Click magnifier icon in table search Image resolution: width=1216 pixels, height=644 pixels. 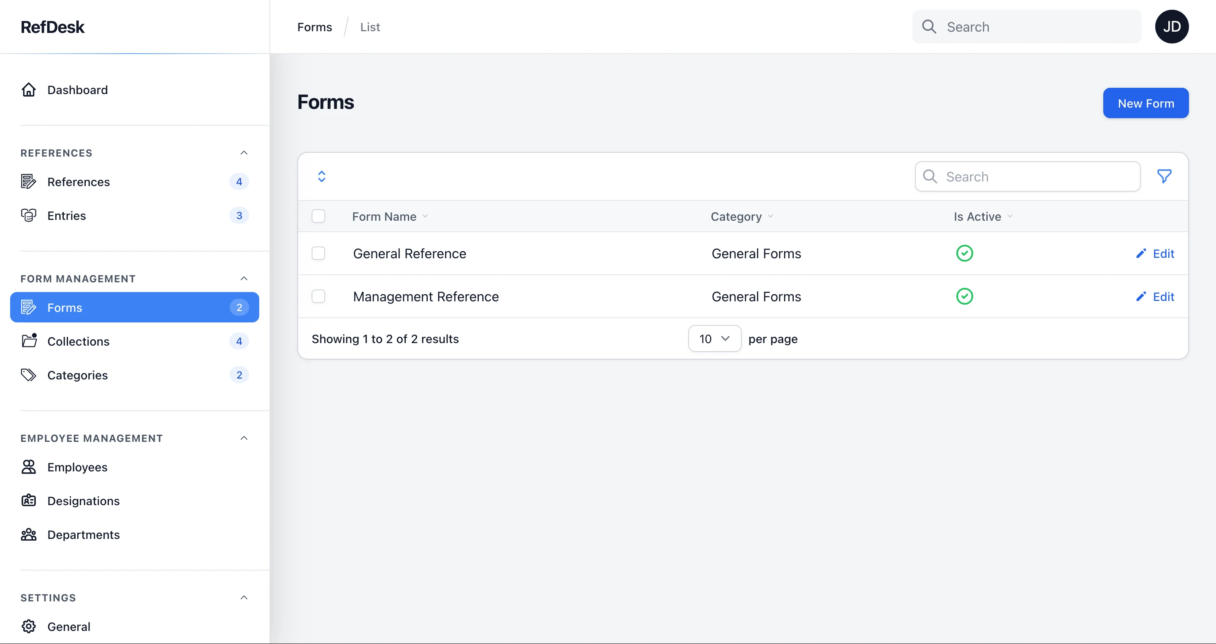[x=930, y=176]
